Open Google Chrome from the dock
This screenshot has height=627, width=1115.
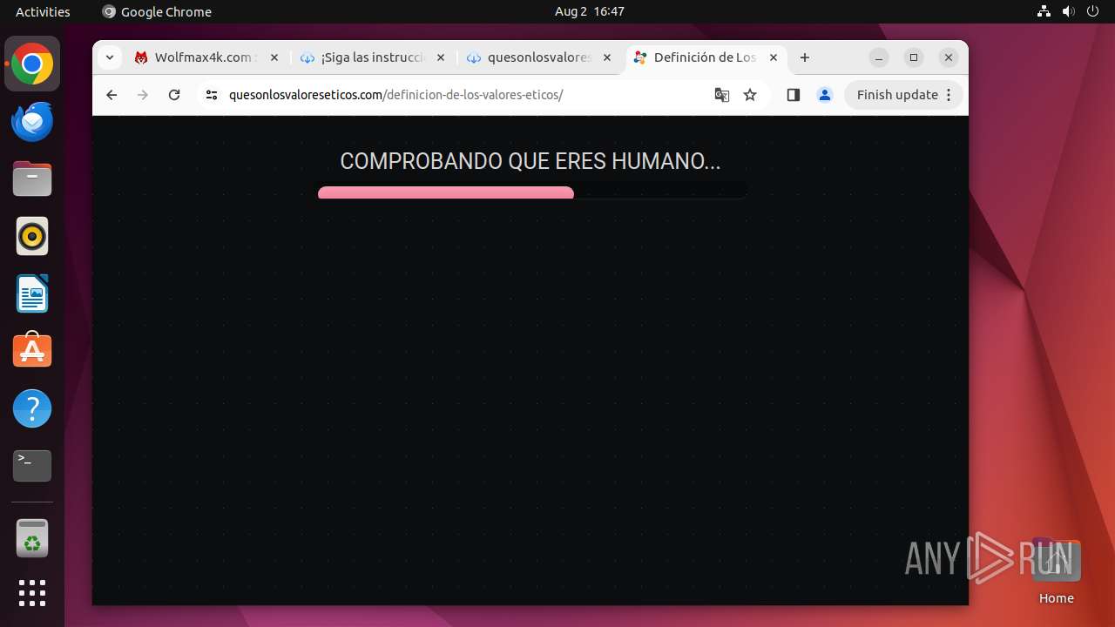coord(32,64)
